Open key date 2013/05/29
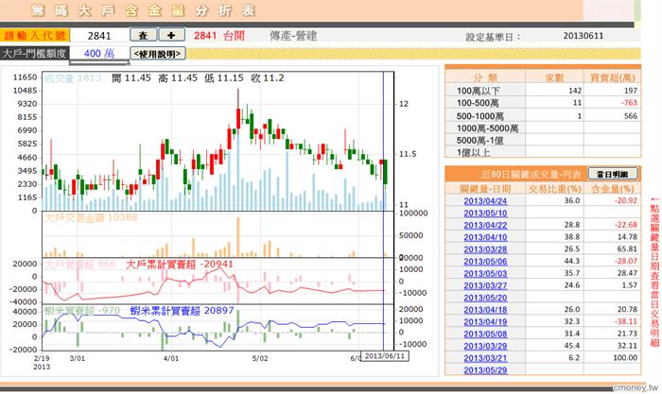 coord(485,370)
